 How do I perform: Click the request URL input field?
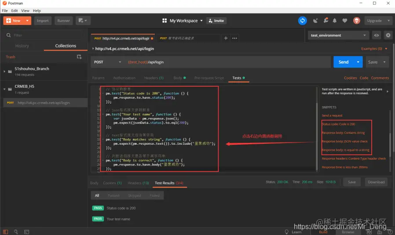[x=228, y=62]
